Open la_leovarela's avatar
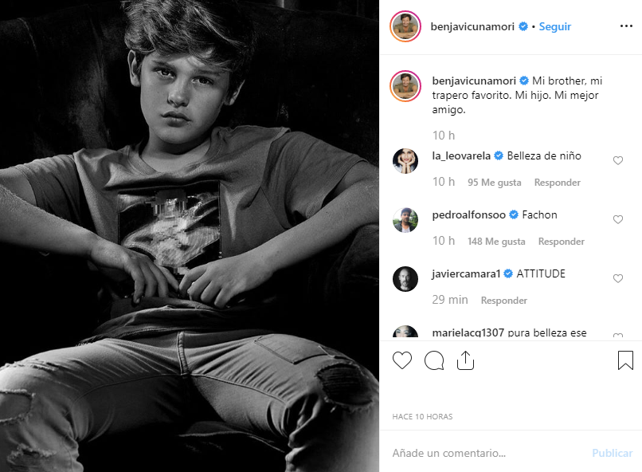The height and width of the screenshot is (472, 642). pyautogui.click(x=405, y=161)
